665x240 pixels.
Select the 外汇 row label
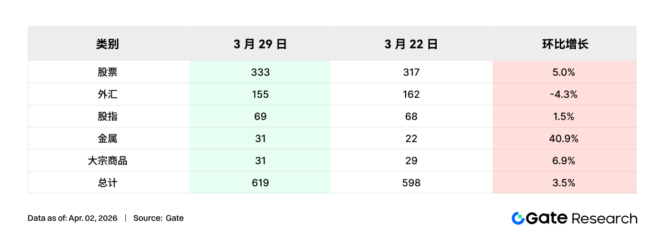[108, 95]
